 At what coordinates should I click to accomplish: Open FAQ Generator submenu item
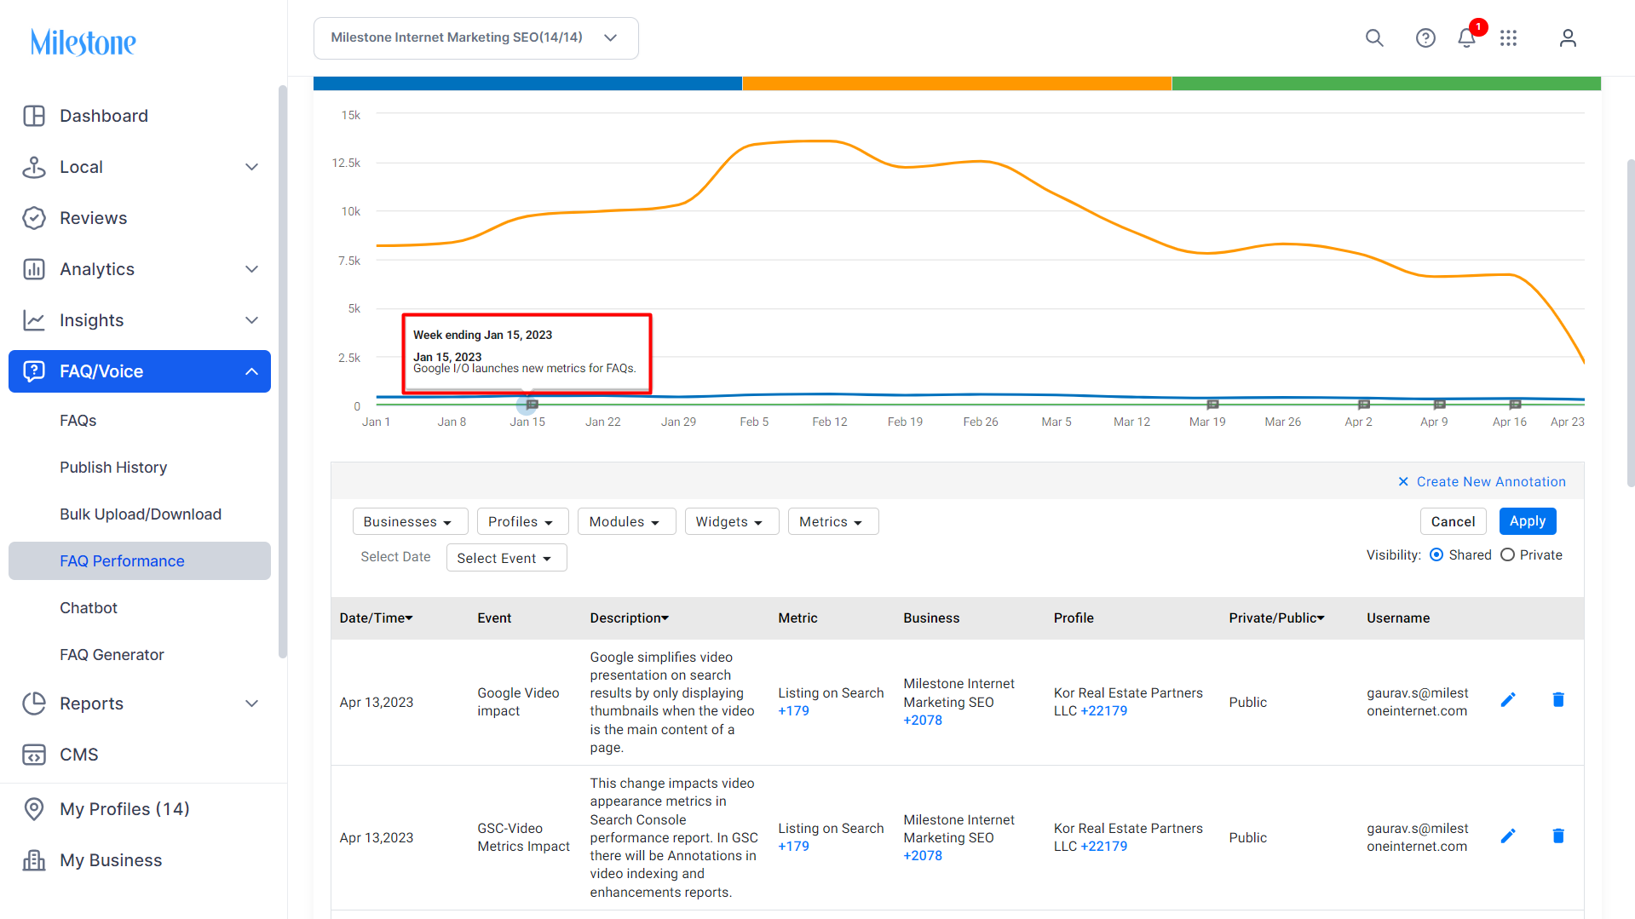coord(140,655)
